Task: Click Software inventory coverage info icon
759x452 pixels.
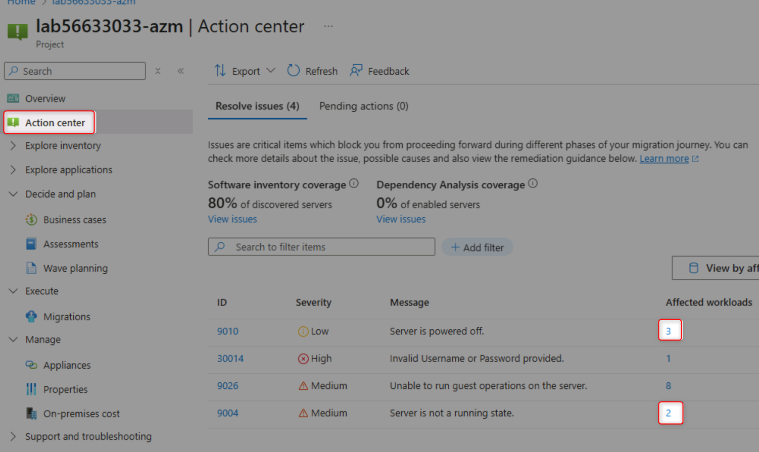Action: [354, 184]
